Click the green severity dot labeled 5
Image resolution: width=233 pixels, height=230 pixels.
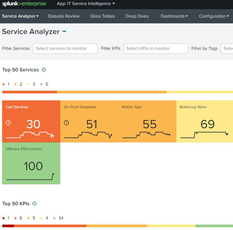pyautogui.click(x=41, y=84)
